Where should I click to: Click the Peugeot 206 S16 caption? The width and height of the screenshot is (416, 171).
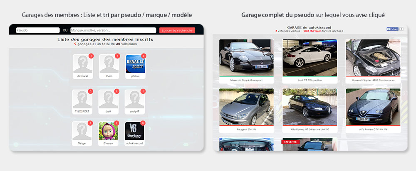(x=246, y=129)
